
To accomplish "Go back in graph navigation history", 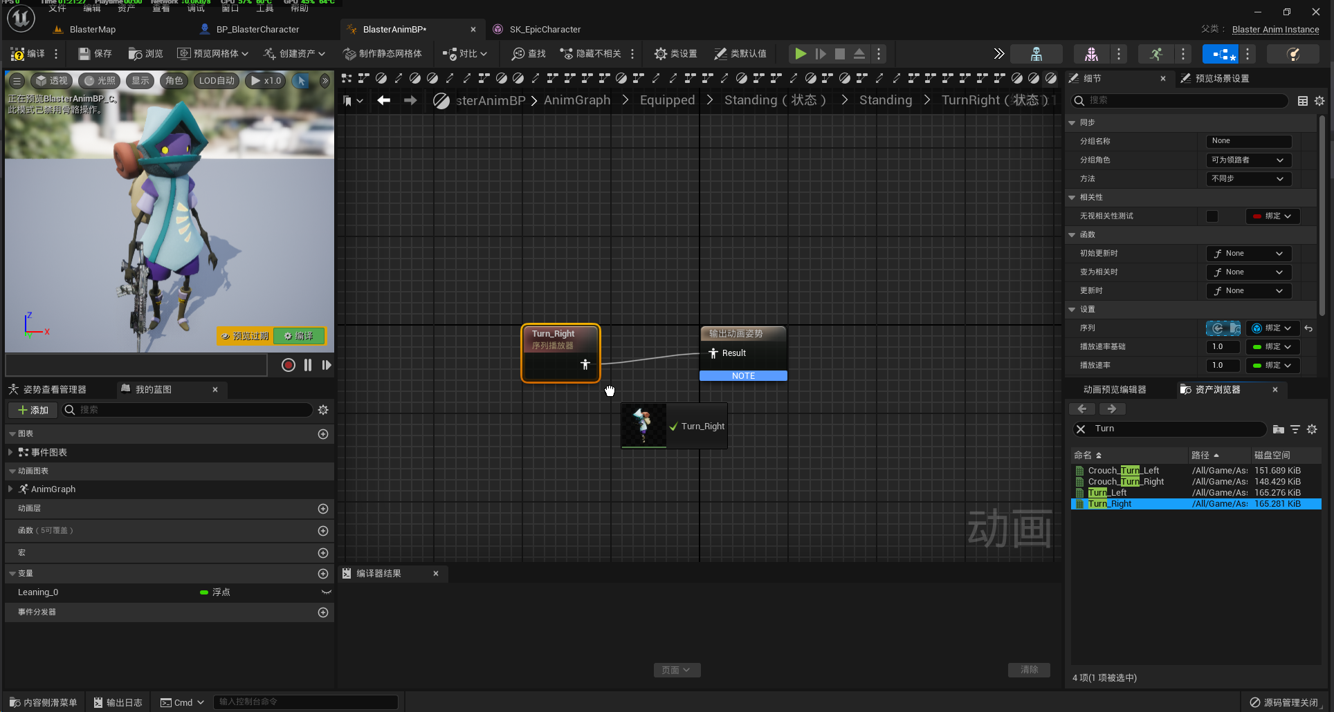I will [383, 100].
